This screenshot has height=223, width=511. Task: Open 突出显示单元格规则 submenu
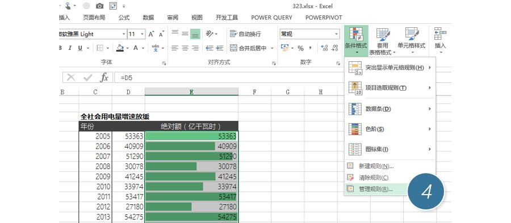[390, 68]
